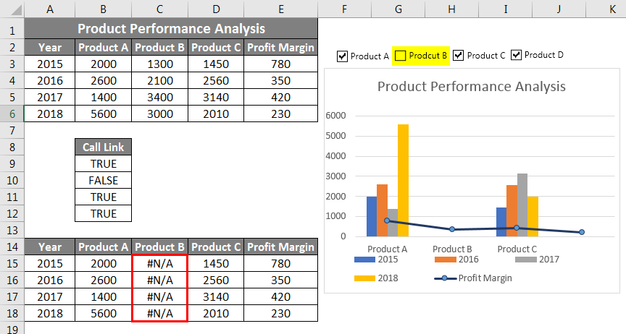Select cell containing 5600 in row 6
The height and width of the screenshot is (334, 626).
pos(103,114)
